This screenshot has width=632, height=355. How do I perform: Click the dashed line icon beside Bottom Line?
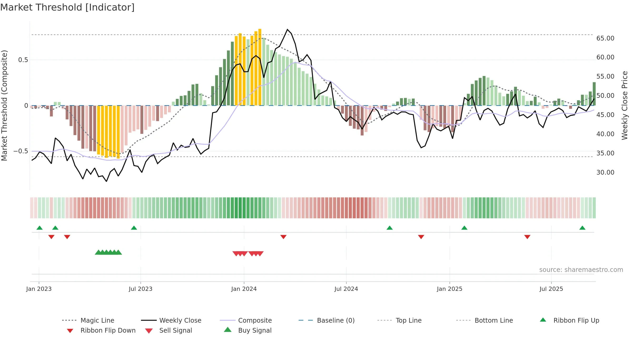click(463, 320)
